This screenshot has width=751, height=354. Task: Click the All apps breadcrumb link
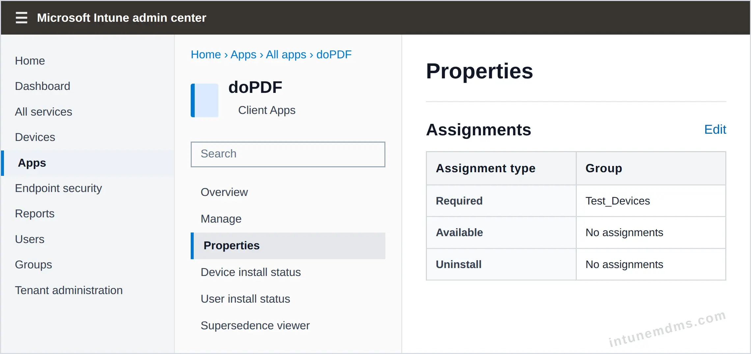tap(286, 55)
